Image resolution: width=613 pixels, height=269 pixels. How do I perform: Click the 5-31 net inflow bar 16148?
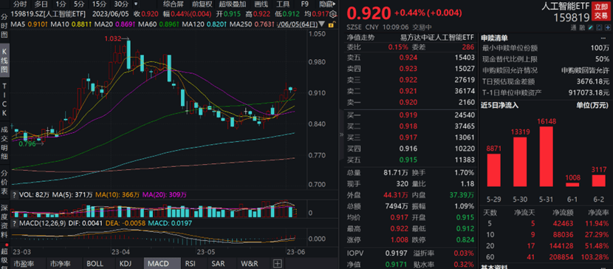click(x=546, y=156)
